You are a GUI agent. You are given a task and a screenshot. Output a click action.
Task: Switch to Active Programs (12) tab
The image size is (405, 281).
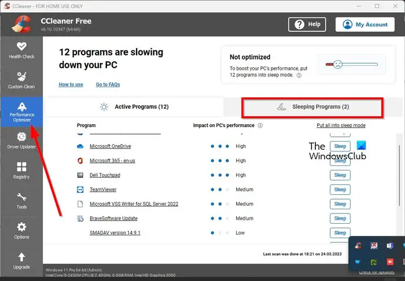click(x=134, y=107)
